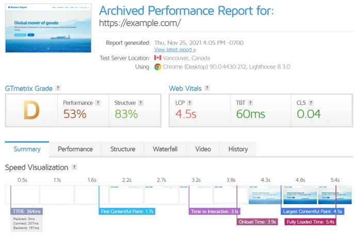The height and width of the screenshot is (236, 358).
Task: Select the Video tab
Action: pyautogui.click(x=203, y=149)
